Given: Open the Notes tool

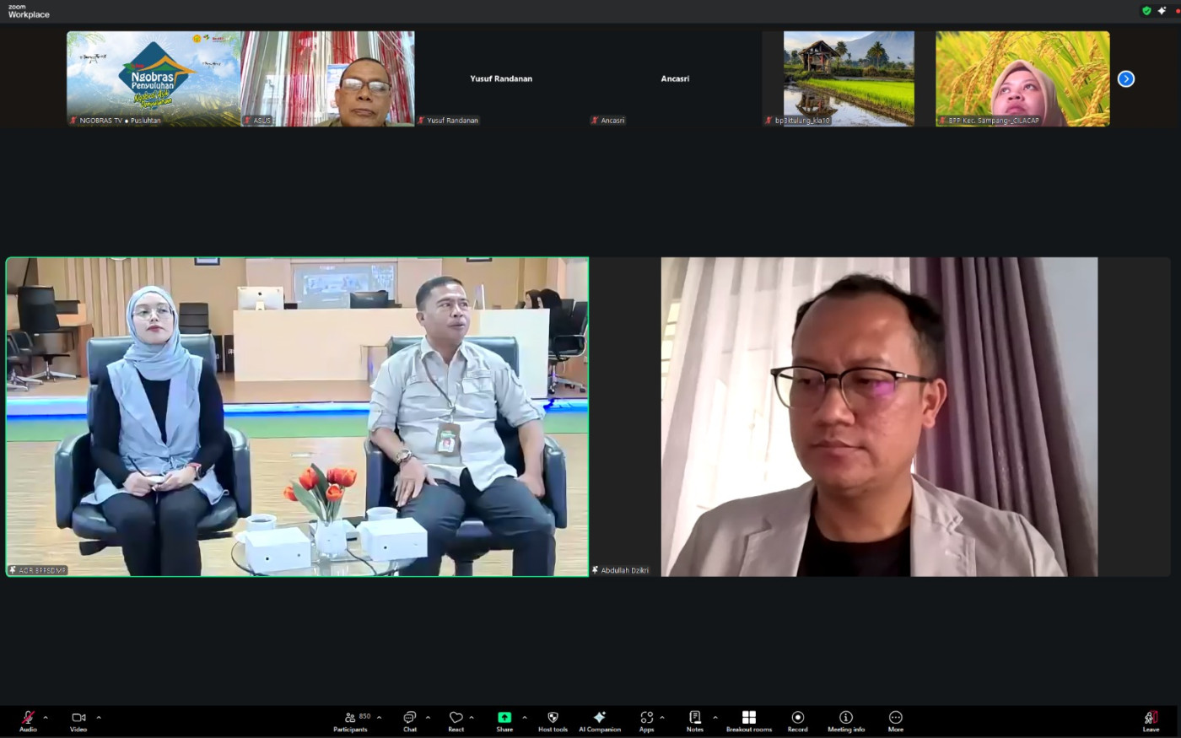Looking at the screenshot, I should click(x=694, y=720).
